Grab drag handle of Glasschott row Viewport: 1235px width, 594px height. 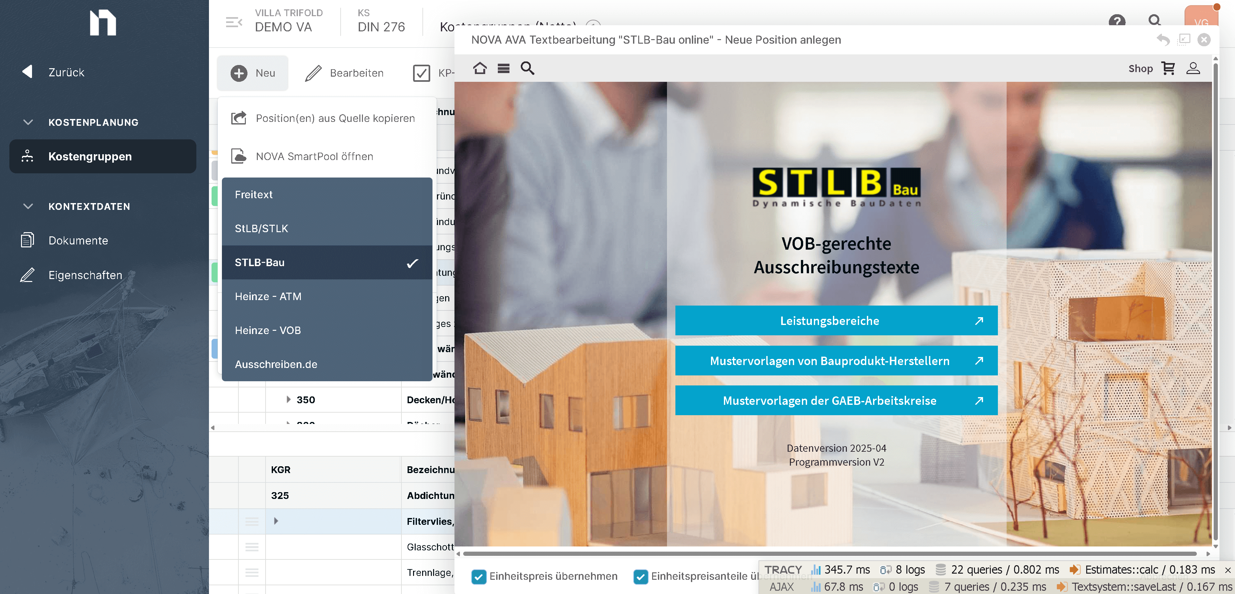(252, 546)
